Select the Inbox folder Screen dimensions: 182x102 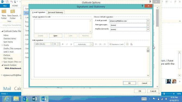pos(6,35)
